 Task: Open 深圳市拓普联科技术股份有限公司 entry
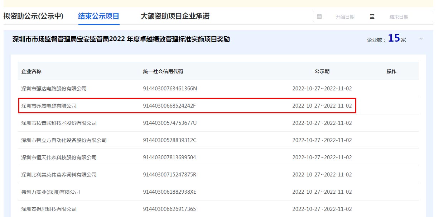[59, 123]
